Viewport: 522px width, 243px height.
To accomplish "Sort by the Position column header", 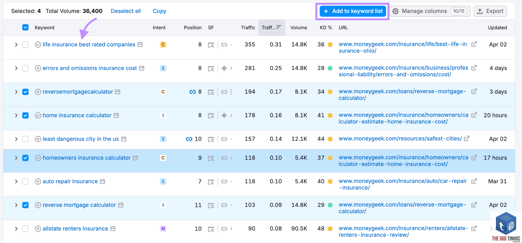I will click(x=193, y=27).
